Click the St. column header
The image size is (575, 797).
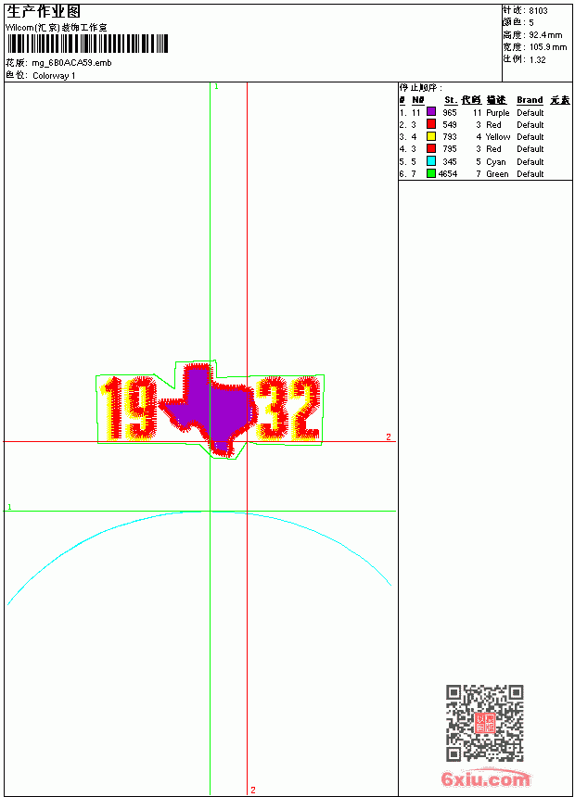click(x=451, y=100)
